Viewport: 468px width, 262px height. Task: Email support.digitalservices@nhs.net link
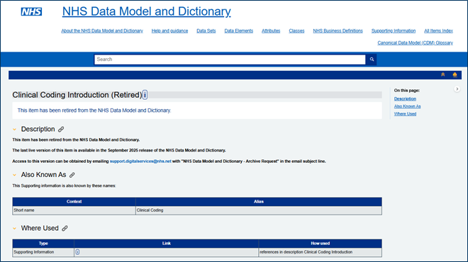click(140, 161)
